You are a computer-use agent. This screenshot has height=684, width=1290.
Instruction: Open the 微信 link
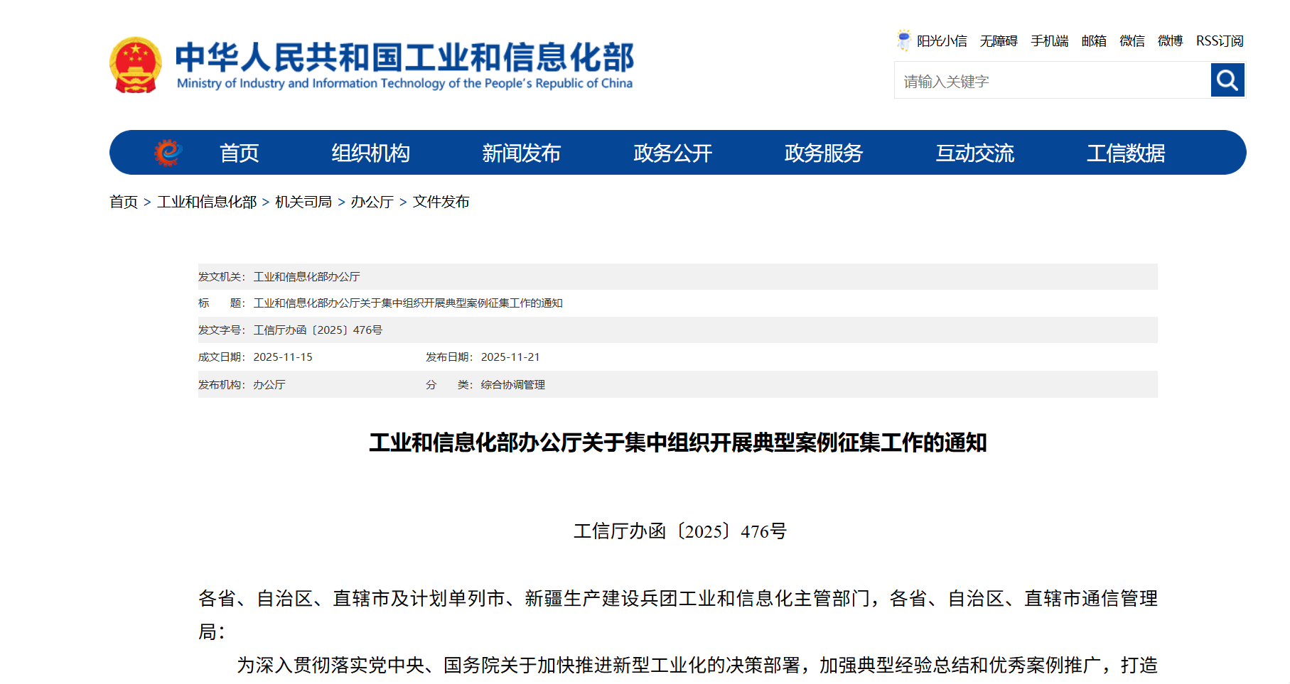coord(1132,41)
